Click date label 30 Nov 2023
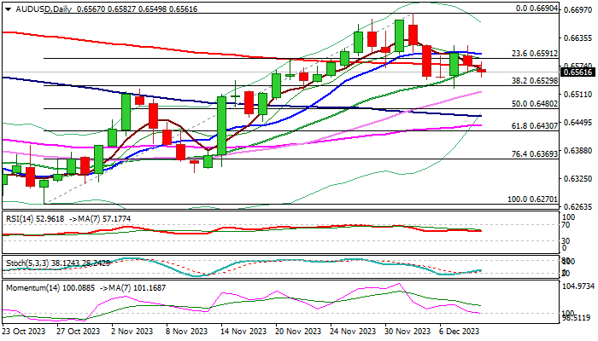This screenshot has width=598, height=341. point(408,332)
